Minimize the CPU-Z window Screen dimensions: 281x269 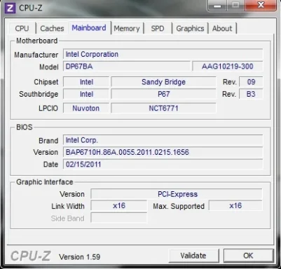click(x=217, y=5)
